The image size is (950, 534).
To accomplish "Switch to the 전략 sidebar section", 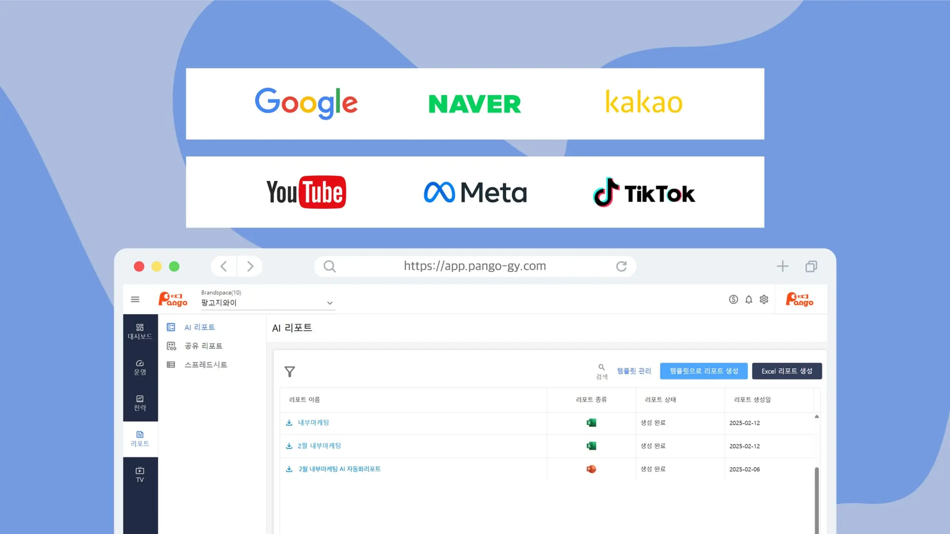I will (x=140, y=403).
